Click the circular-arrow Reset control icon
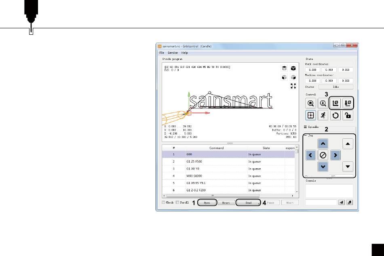Image resolution: width=384 pixels, height=256 pixels. pos(335,115)
